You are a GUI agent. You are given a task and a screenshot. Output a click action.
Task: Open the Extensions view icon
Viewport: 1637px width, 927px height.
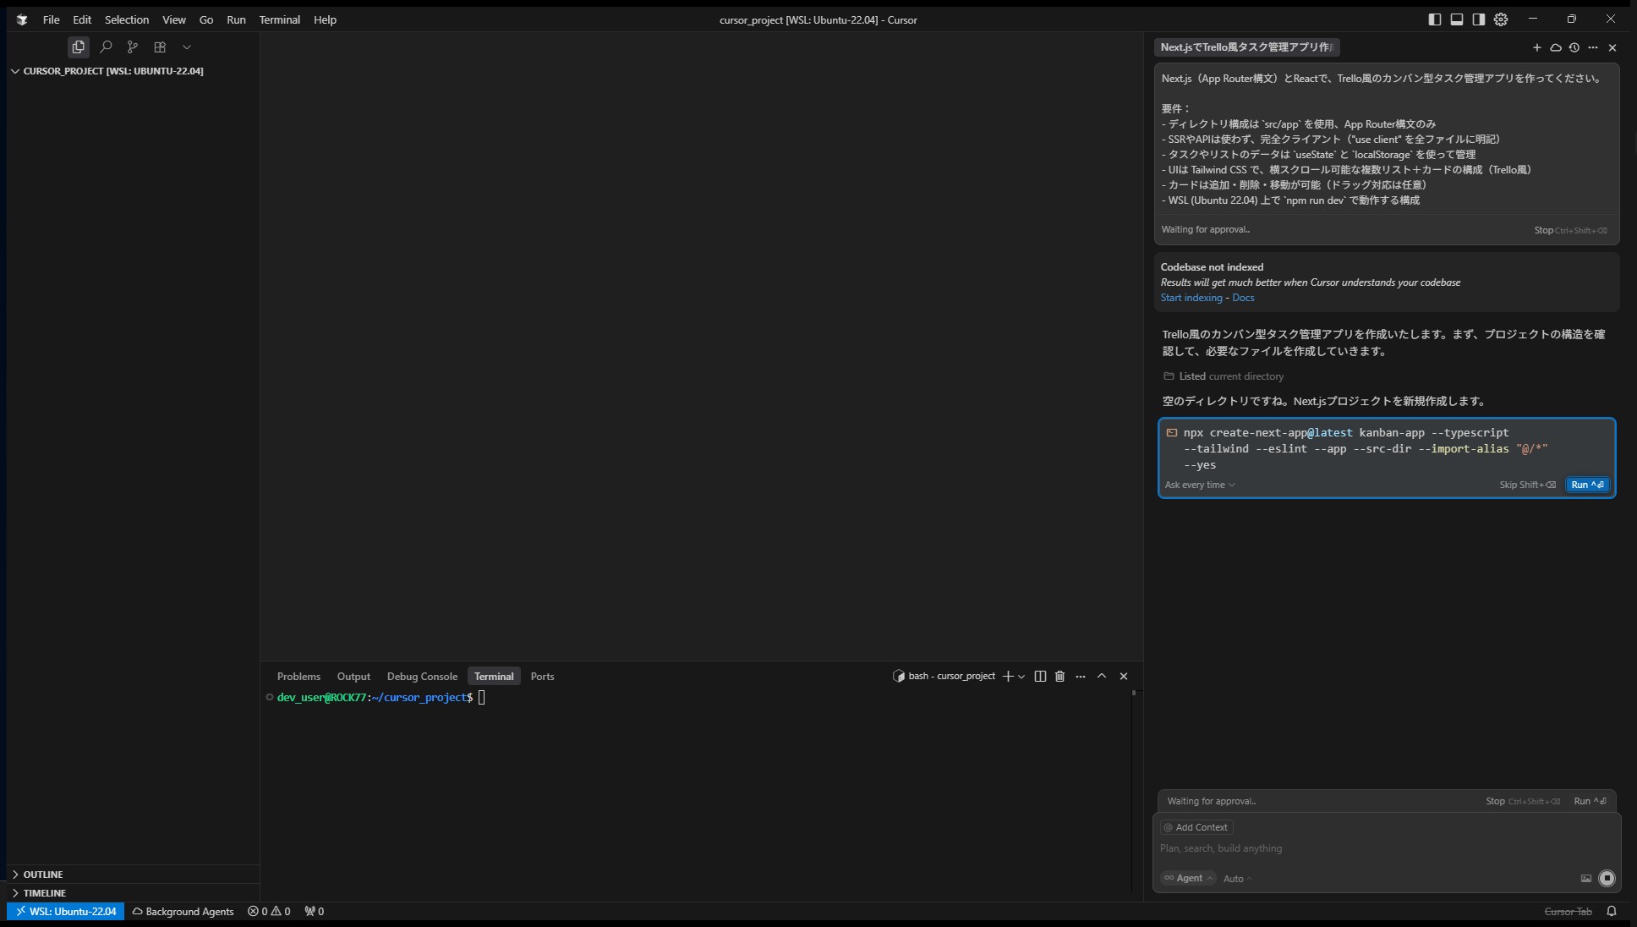160,47
